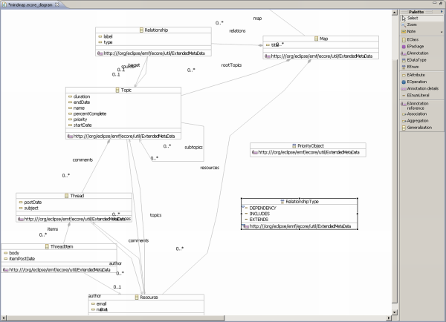The image size is (446, 322).
Task: Select the PriorityObject datatype header
Action: click(308, 145)
